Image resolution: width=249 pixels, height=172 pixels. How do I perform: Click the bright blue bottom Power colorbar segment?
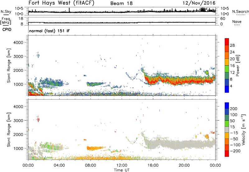pyautogui.click(x=227, y=89)
